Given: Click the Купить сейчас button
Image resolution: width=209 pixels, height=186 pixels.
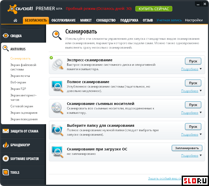Looking at the screenshot, I should coord(154,9).
